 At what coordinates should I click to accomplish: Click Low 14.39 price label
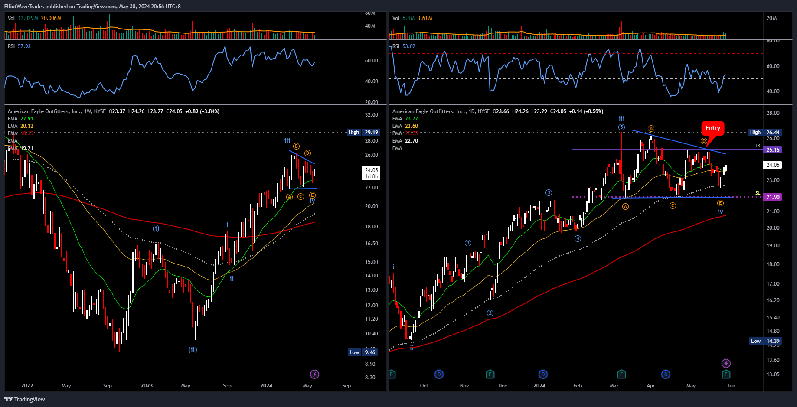coord(765,341)
